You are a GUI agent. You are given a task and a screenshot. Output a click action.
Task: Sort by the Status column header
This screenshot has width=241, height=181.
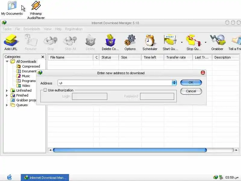pos(109,57)
